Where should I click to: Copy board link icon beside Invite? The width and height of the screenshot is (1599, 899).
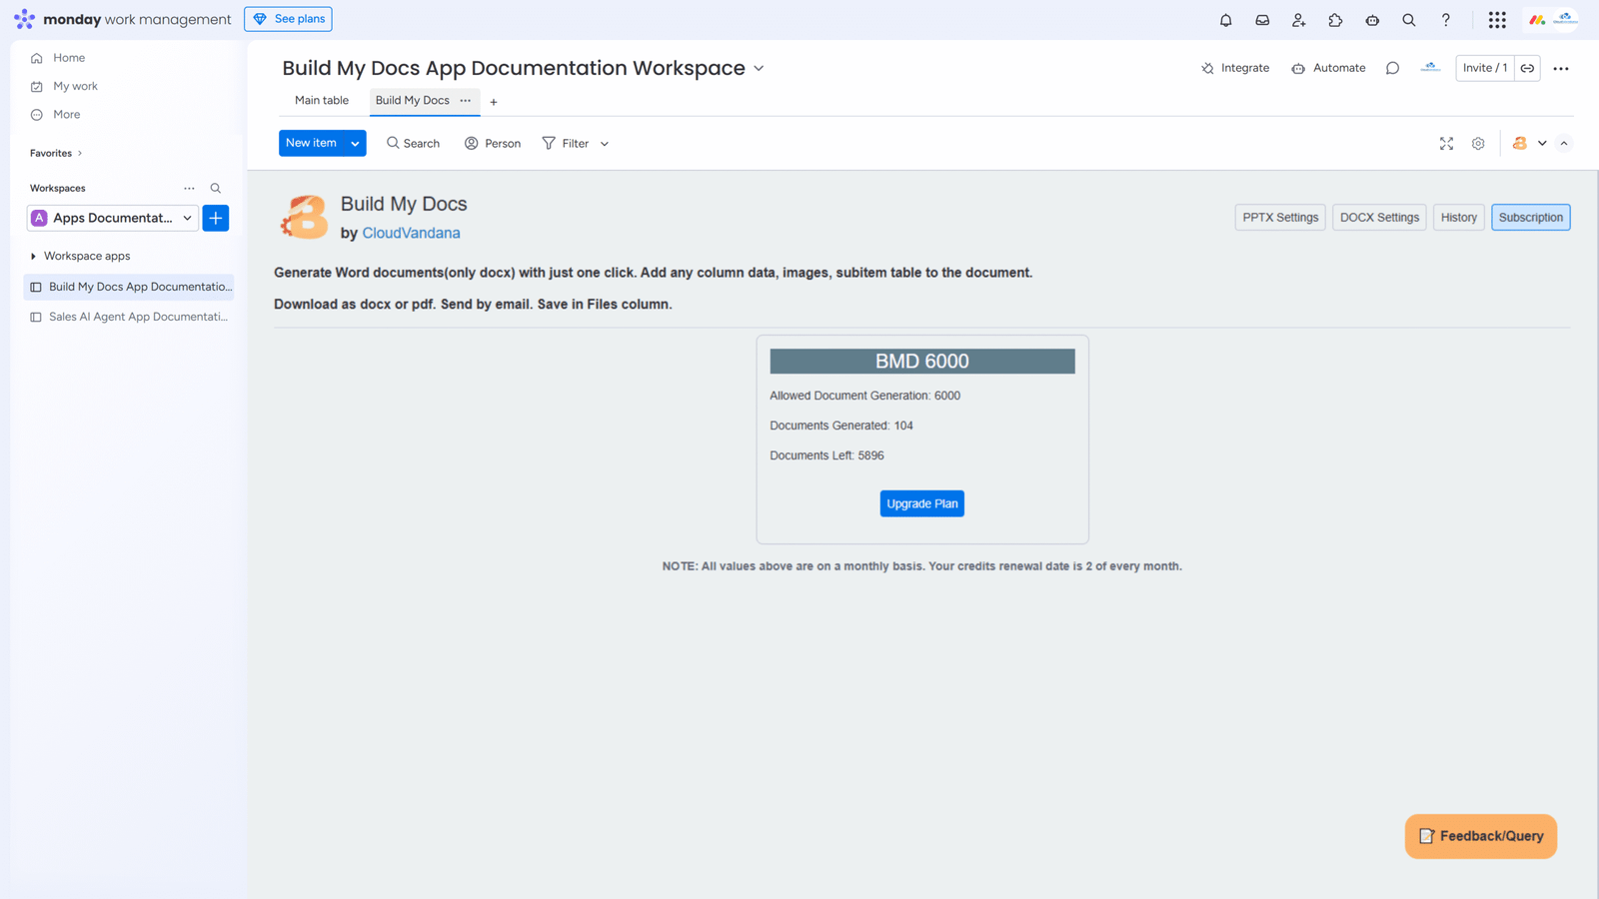pos(1527,68)
